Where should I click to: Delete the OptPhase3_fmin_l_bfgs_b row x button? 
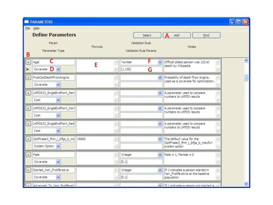28,139
